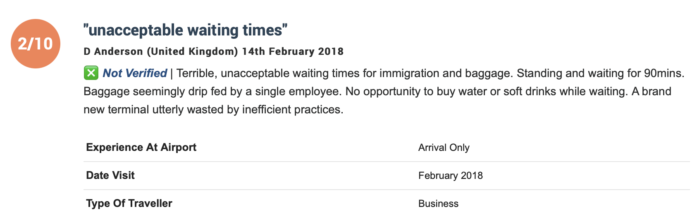Click "Standing and waiting for 90mins" sentence
This screenshot has height=216, width=697.
pyautogui.click(x=600, y=73)
